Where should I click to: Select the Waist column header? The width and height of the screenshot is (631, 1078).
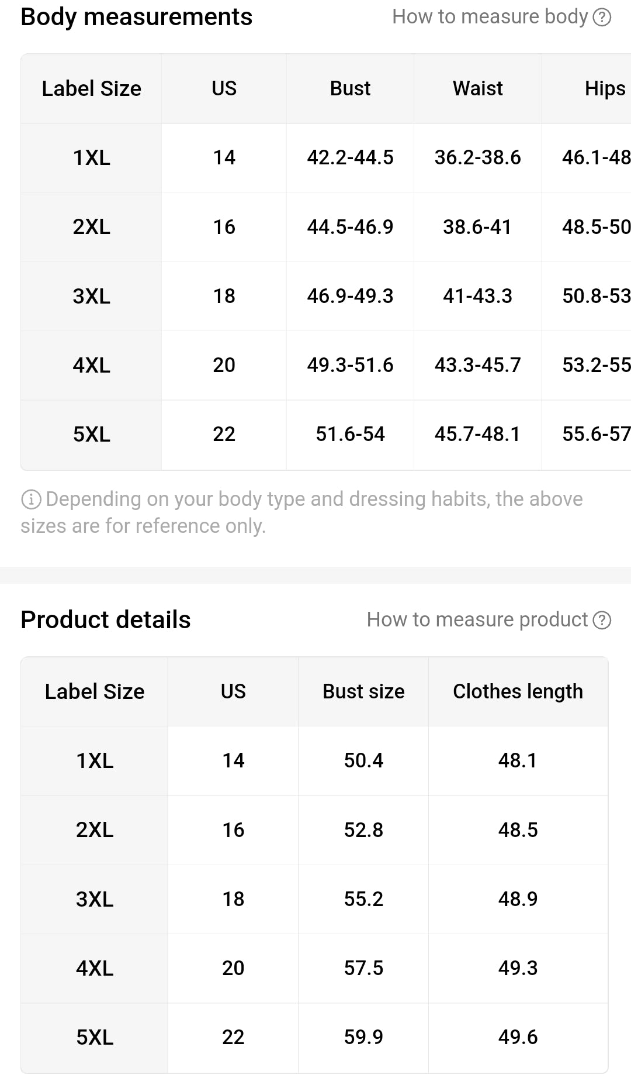477,88
